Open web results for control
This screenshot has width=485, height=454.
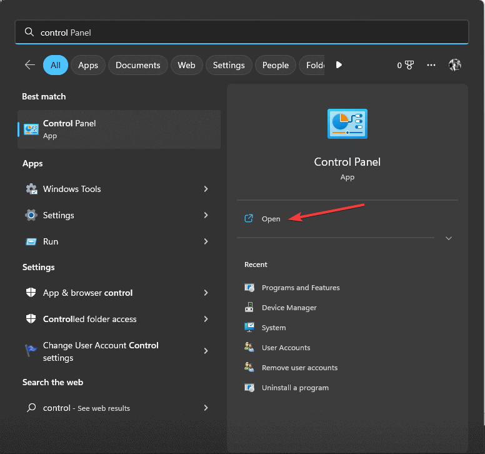tap(87, 408)
